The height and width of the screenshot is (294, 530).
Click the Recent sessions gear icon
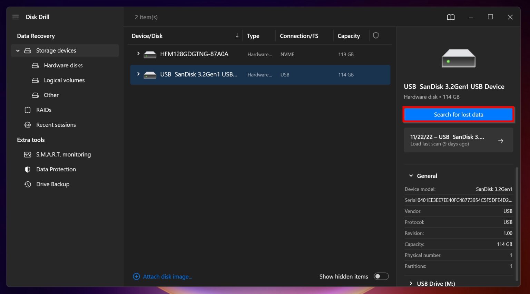[28, 125]
